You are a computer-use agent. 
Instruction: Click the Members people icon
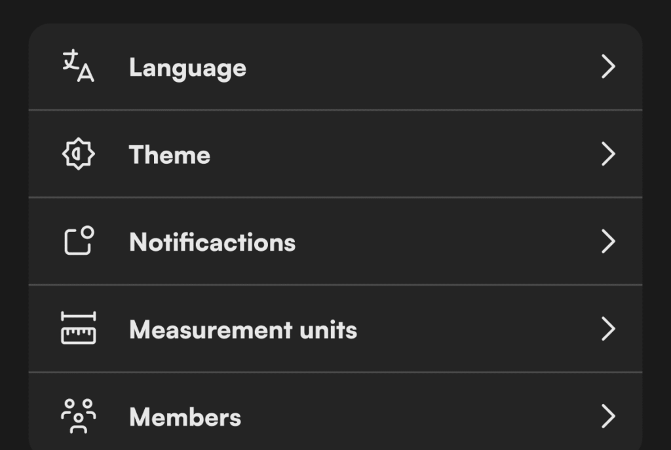(78, 416)
